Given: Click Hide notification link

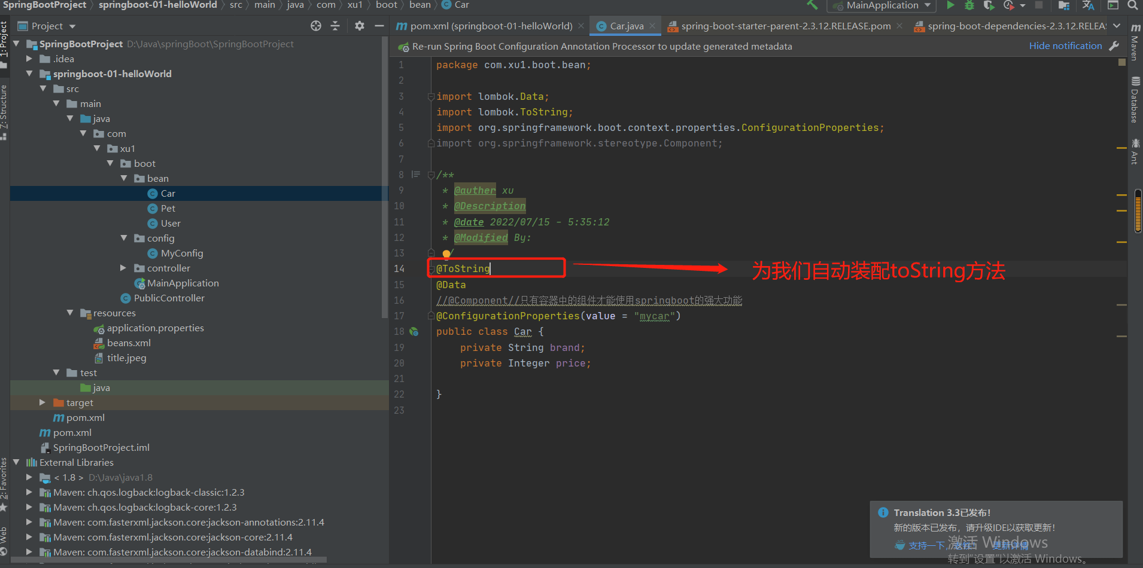Looking at the screenshot, I should (x=1065, y=46).
